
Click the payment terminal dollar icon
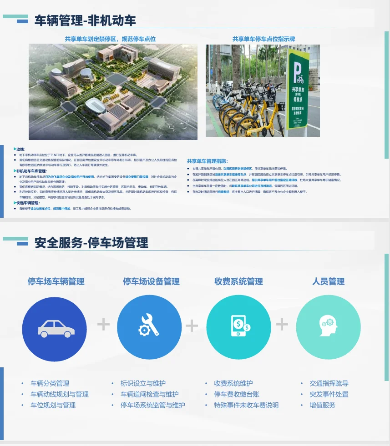pyautogui.click(x=238, y=326)
